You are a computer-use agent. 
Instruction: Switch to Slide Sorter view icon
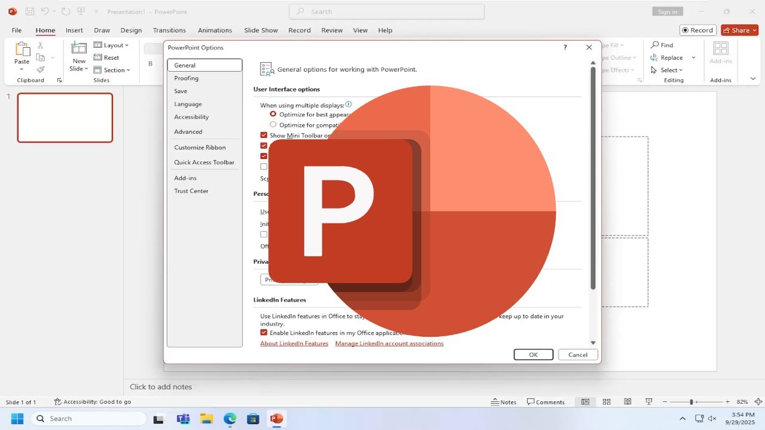[x=607, y=402]
